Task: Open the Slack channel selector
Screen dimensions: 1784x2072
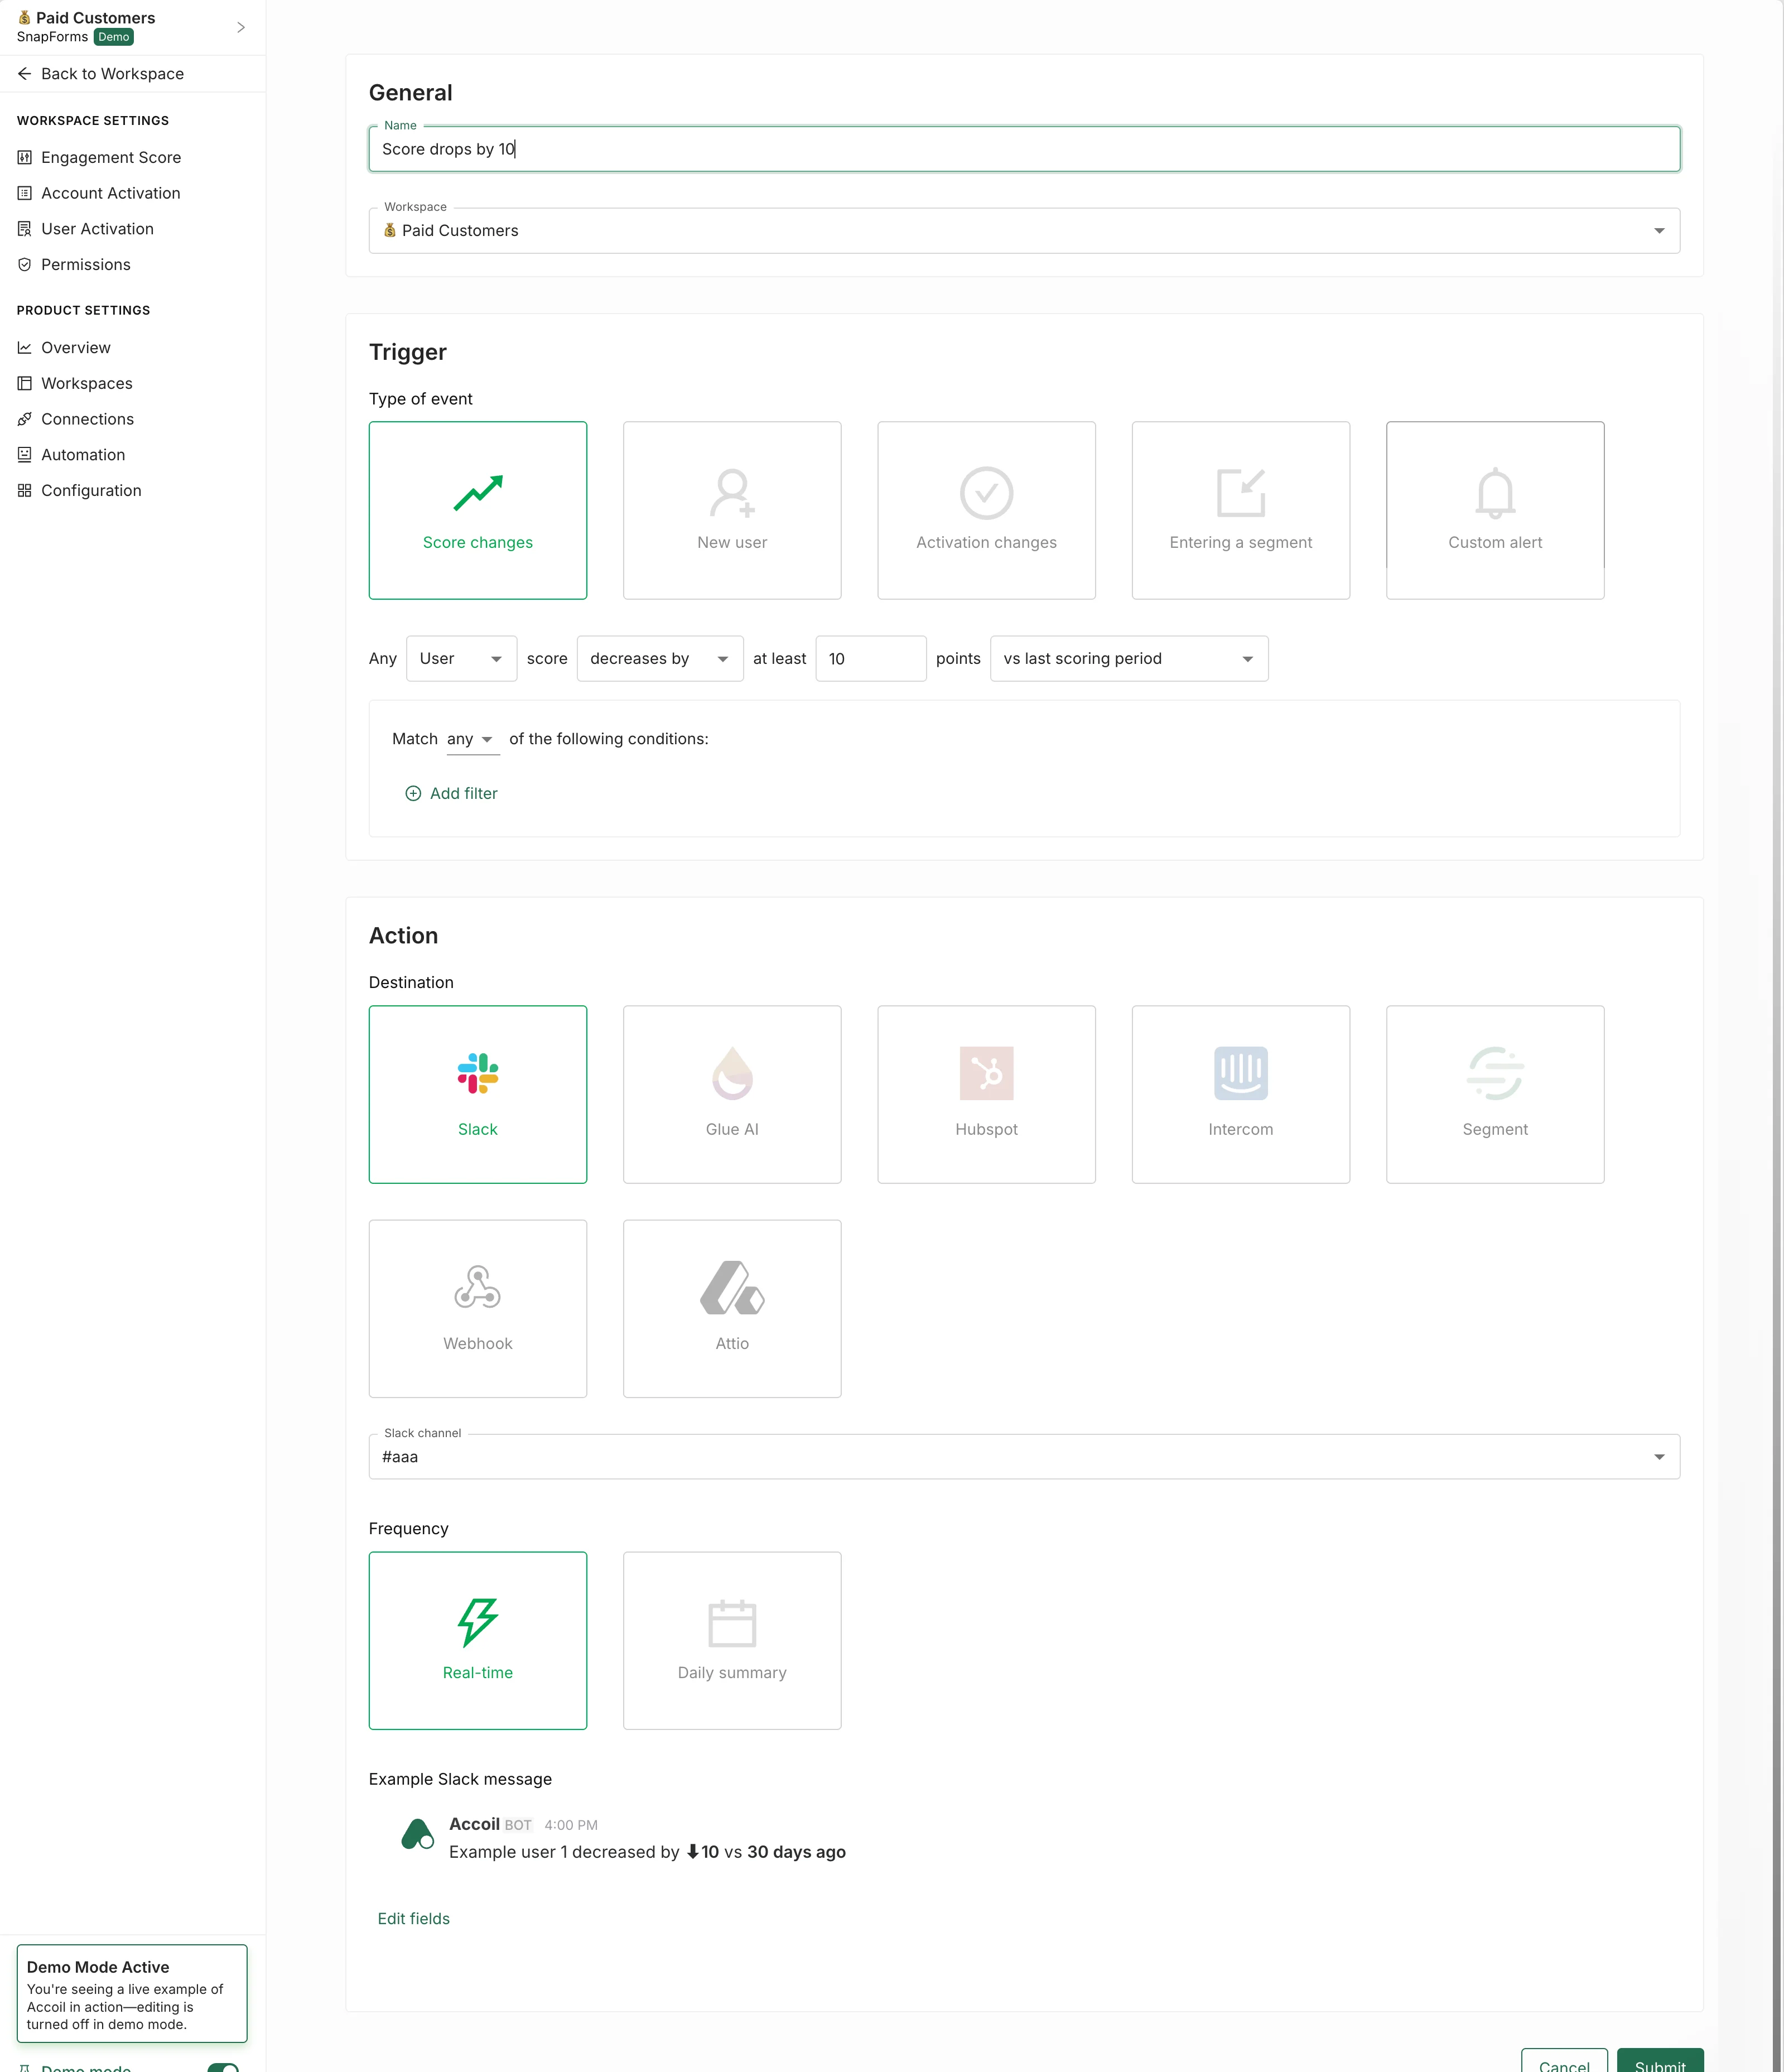Action: click(1658, 1456)
